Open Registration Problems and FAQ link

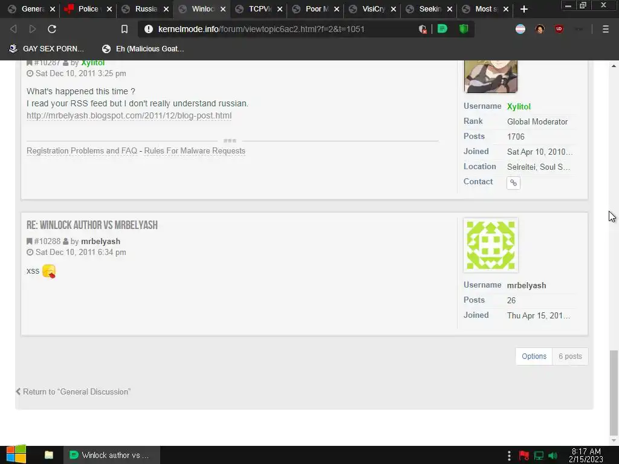[82, 150]
